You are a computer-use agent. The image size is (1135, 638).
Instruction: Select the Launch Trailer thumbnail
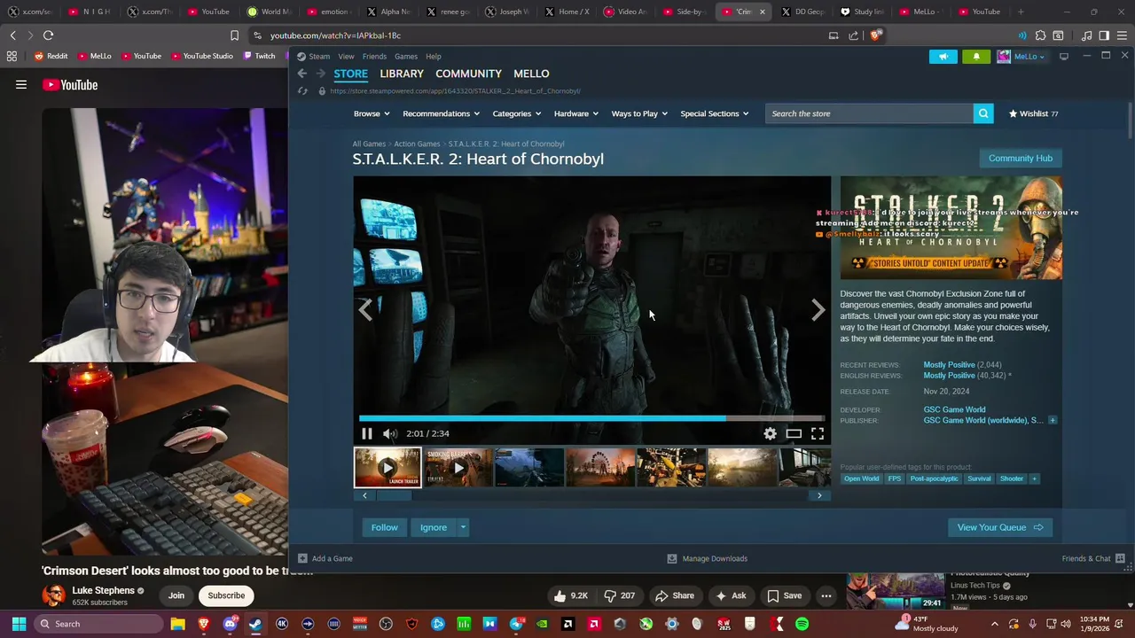[x=387, y=468]
